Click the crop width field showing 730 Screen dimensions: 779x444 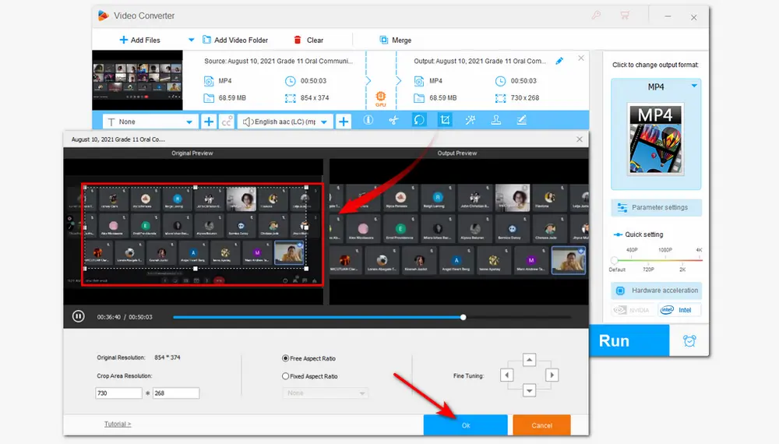(x=118, y=393)
